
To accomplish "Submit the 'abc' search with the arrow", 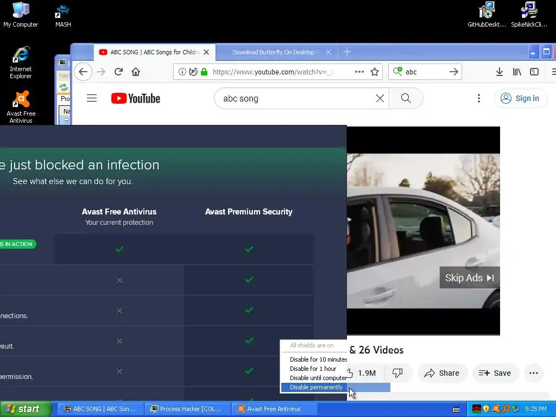I will [x=453, y=72].
